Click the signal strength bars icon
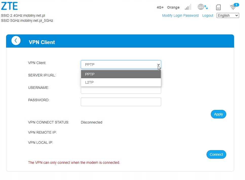 188,7
